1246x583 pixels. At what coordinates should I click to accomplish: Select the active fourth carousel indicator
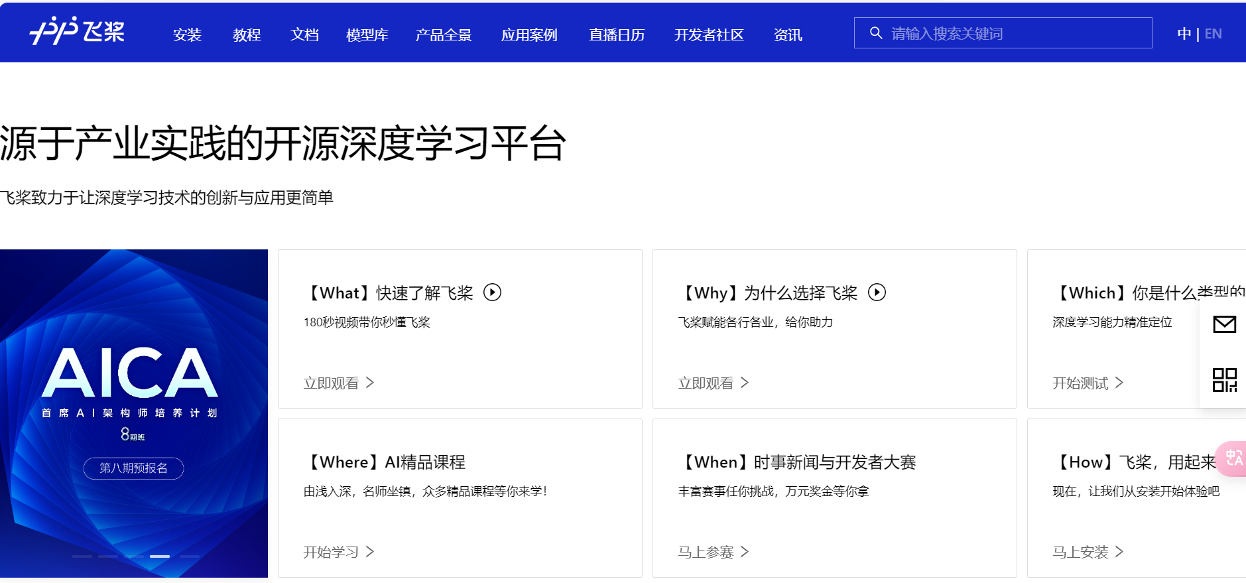pyautogui.click(x=160, y=556)
